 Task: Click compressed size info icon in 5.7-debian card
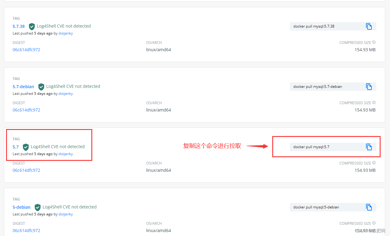374,103
